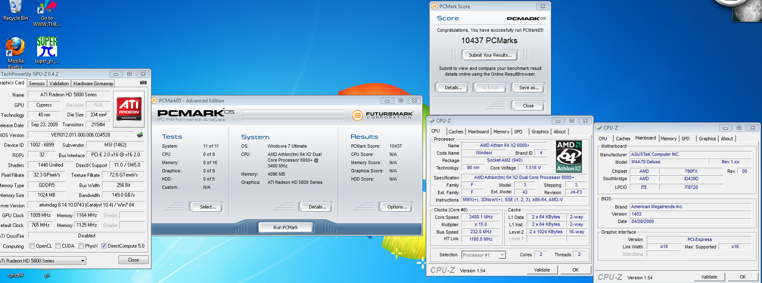Click the title icon of the CPU-Z Mainboard window
762x283 pixels.
point(599,128)
